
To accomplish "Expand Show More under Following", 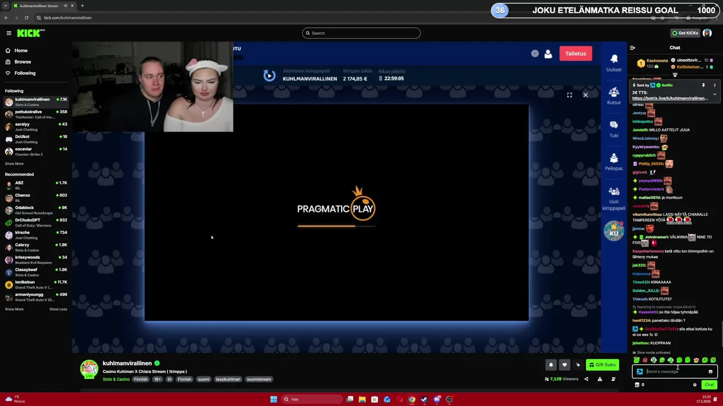I will coord(14,164).
